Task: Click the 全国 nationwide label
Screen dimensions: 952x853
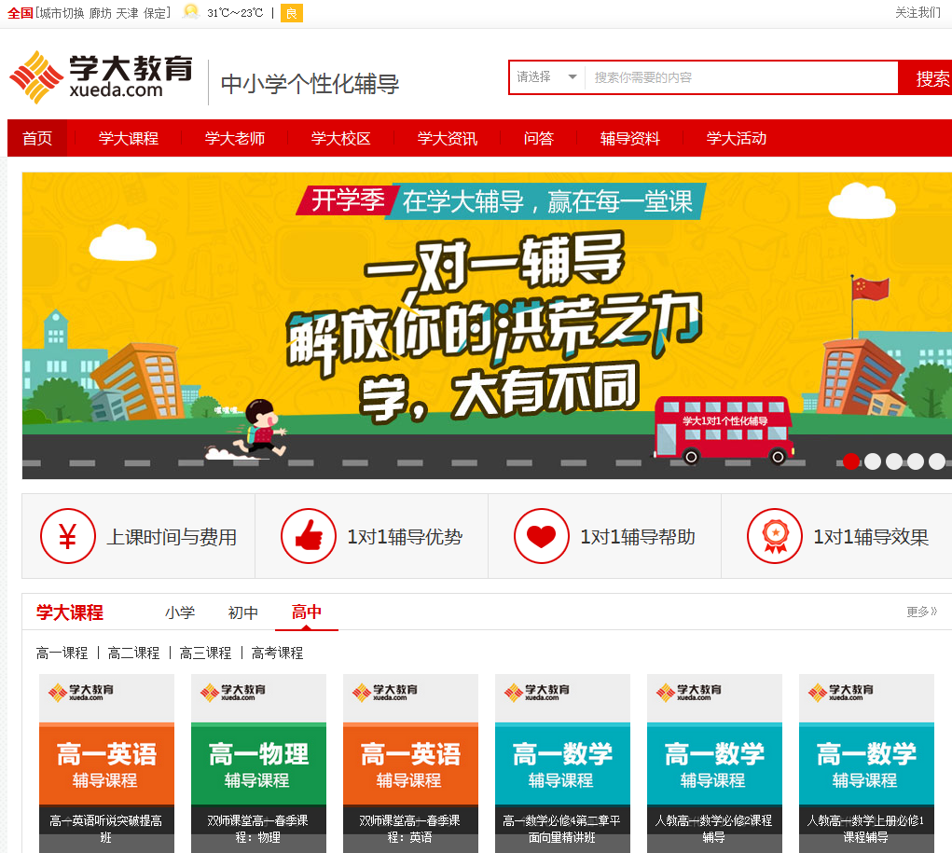Action: 20,13
